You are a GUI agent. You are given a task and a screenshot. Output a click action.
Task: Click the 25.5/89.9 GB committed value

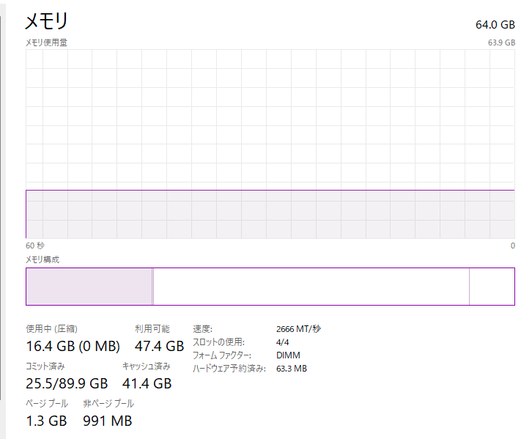tap(67, 383)
